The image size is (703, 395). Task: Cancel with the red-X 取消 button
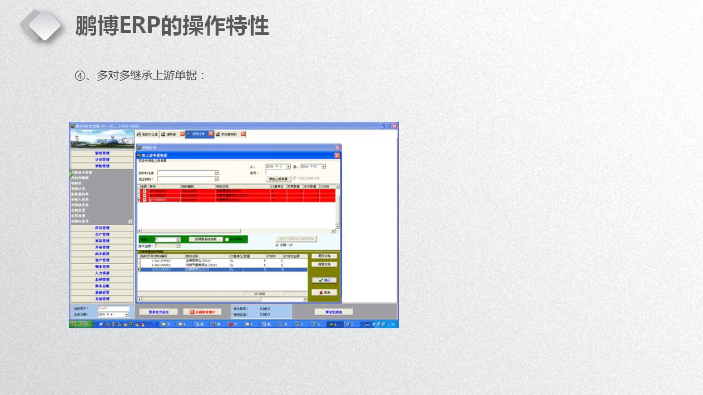[324, 292]
